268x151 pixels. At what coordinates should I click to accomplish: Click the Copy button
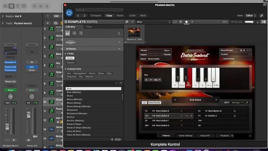(x=109, y=16)
